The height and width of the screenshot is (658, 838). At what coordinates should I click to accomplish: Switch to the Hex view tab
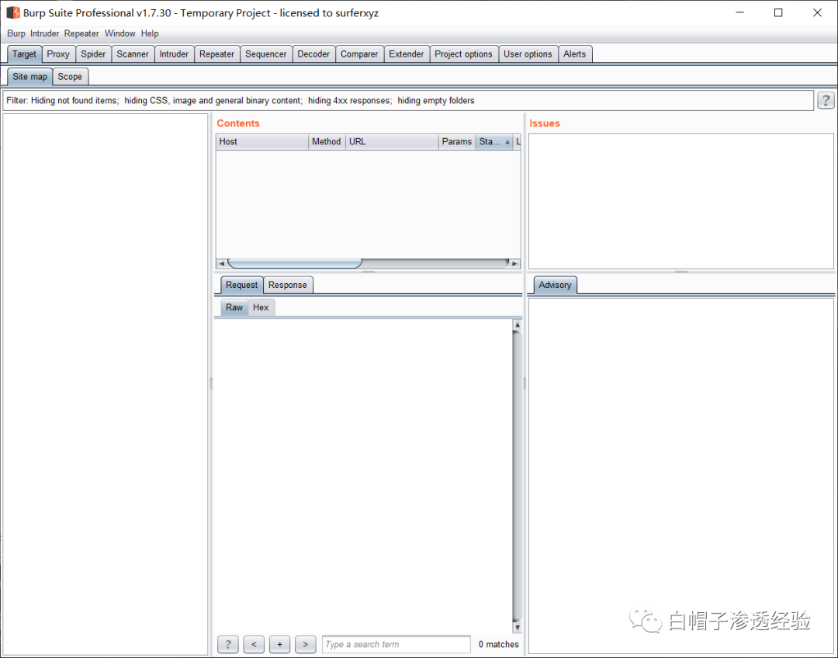pos(261,307)
